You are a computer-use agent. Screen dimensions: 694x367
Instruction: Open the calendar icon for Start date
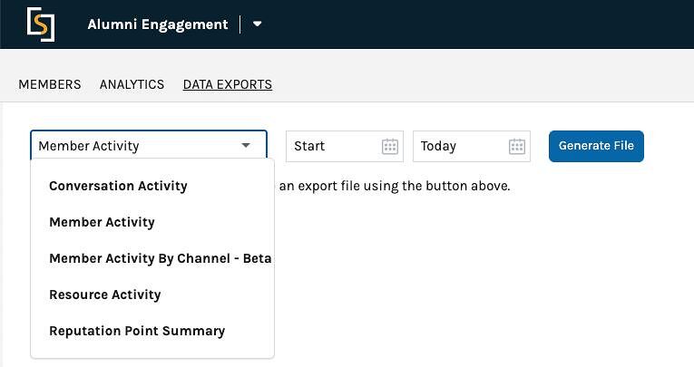pos(390,147)
